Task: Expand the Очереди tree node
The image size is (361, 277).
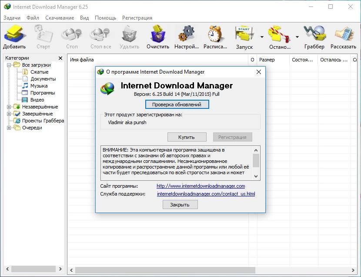Action: [9, 128]
